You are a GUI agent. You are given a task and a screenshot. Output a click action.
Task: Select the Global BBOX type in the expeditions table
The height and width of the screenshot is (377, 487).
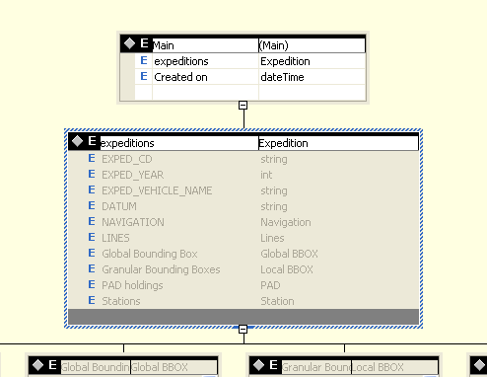pyautogui.click(x=290, y=254)
